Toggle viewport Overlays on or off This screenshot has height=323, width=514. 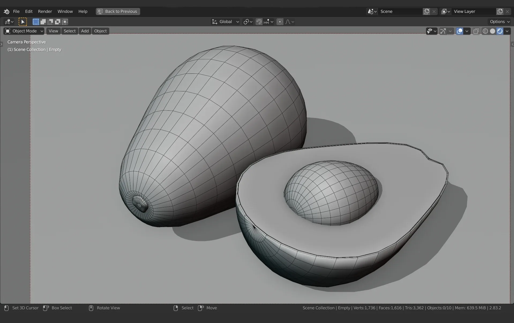(460, 31)
